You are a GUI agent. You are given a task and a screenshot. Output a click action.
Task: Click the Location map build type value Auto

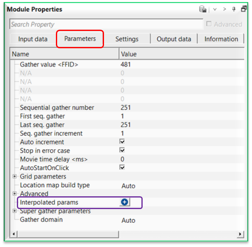128,186
